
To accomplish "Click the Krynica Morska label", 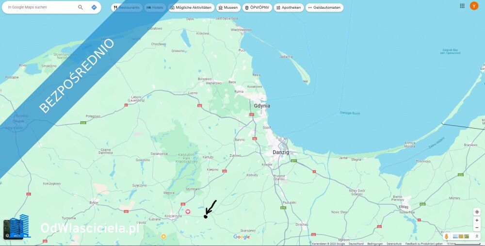I will pyautogui.click(x=410, y=145).
